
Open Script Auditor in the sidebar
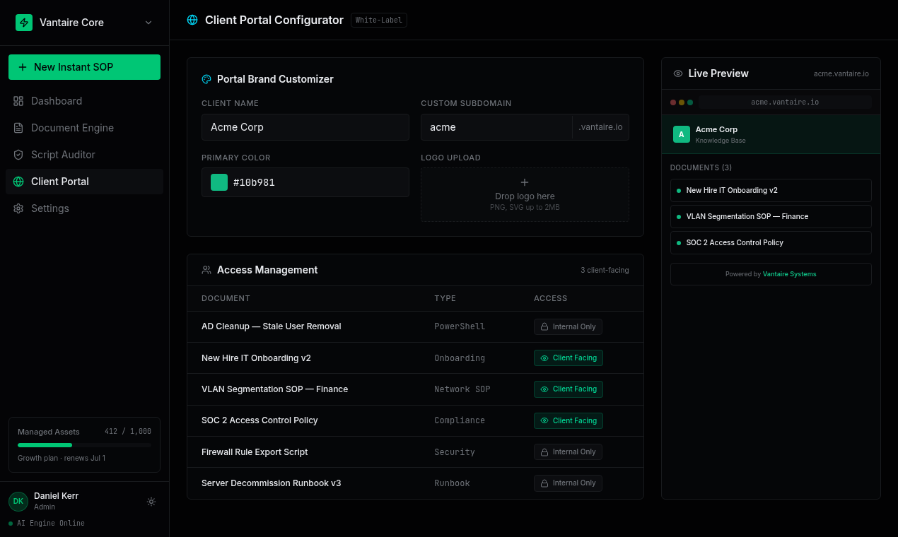pos(84,155)
